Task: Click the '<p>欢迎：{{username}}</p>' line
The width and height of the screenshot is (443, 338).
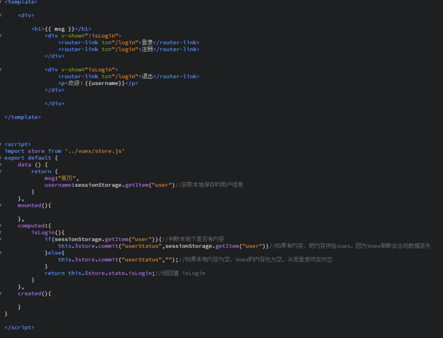Action: tap(98, 83)
